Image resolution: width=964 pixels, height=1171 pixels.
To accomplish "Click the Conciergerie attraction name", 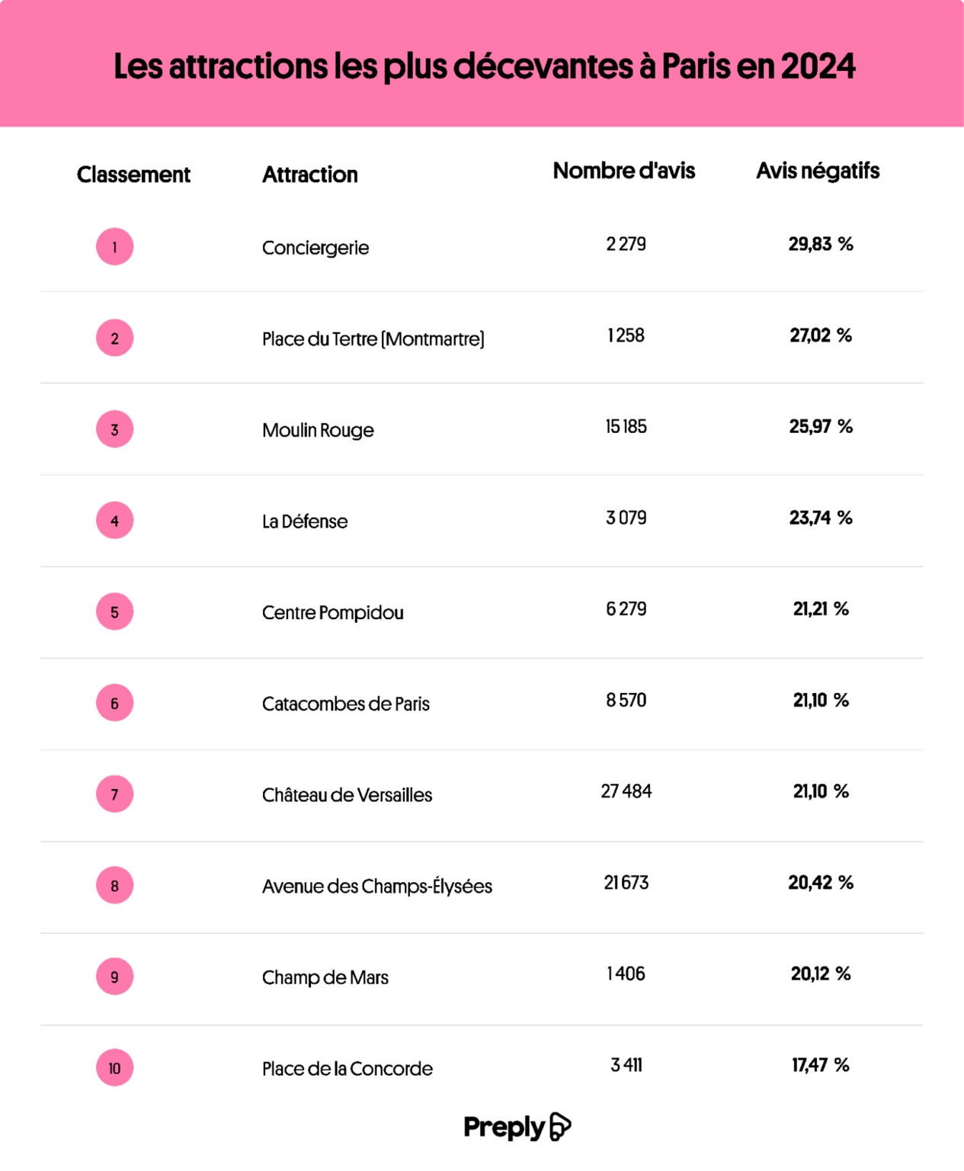I will [315, 248].
